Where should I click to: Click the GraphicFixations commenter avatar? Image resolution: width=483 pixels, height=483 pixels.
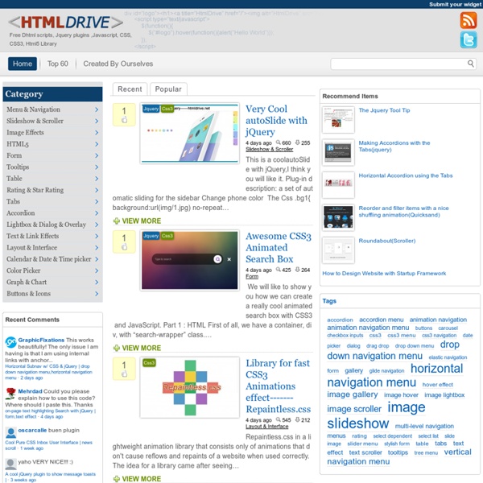(10, 342)
